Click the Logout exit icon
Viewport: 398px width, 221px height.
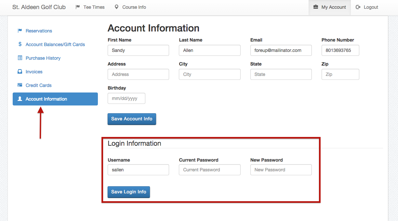(358, 7)
